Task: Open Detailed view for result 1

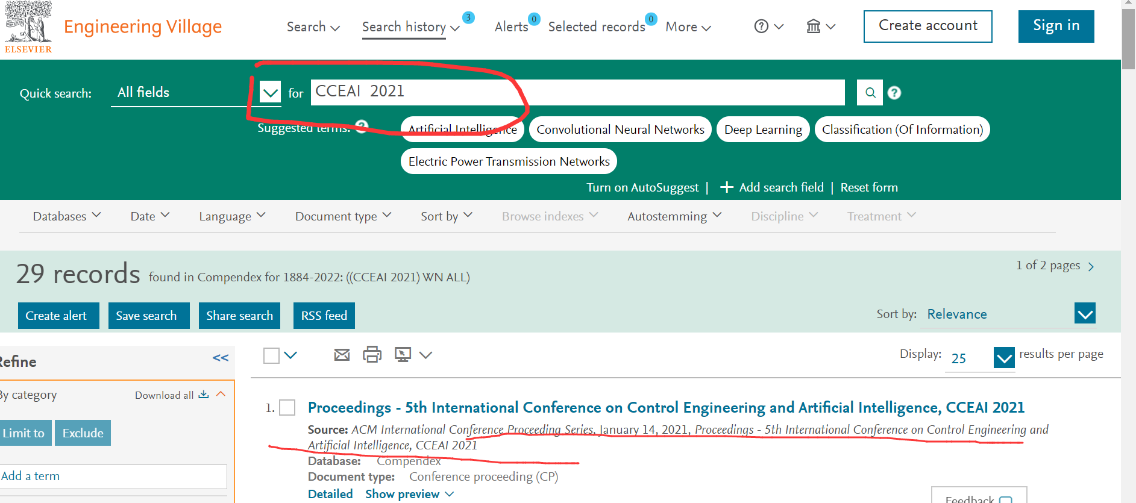Action: coord(330,494)
